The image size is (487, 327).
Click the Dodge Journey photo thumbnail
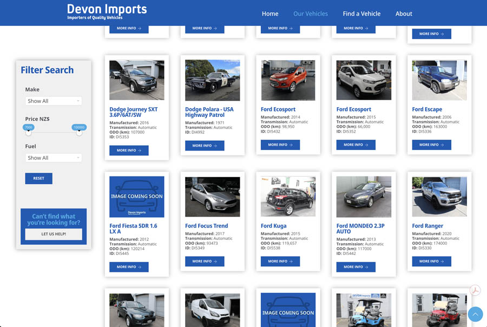coord(137,80)
